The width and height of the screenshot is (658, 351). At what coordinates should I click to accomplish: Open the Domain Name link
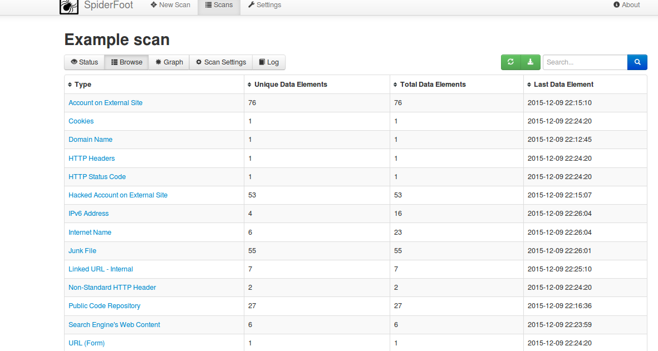[90, 140]
